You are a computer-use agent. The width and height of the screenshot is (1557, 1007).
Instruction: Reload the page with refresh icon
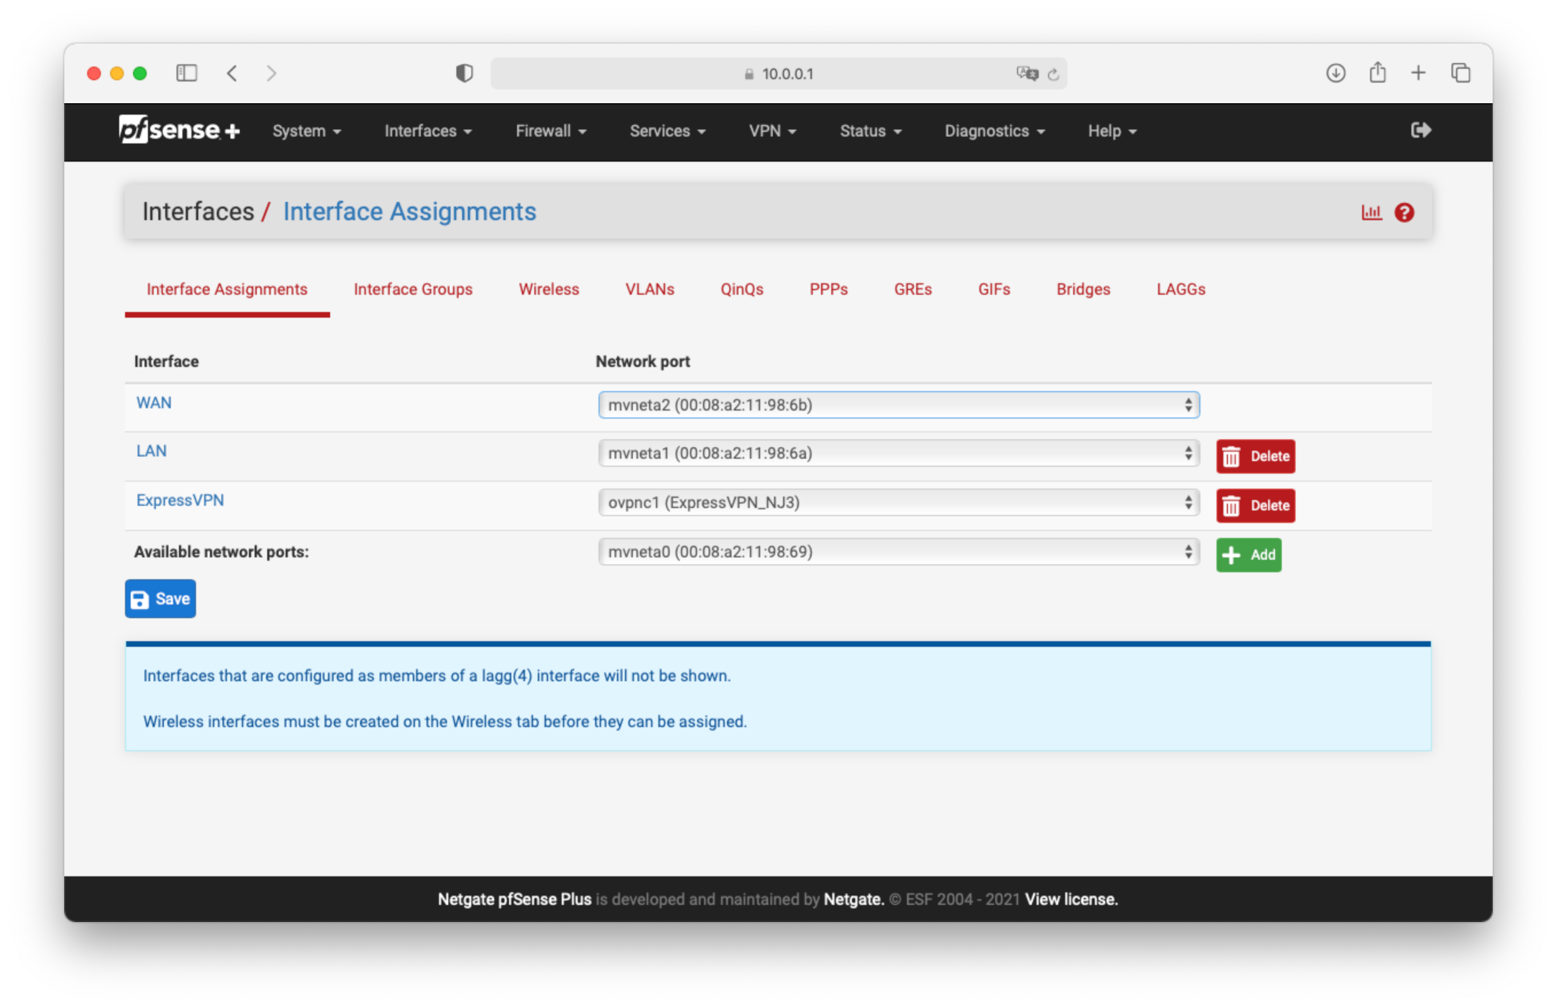1053,74
